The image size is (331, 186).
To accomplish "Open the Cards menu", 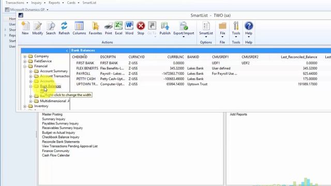I will click(71, 3).
